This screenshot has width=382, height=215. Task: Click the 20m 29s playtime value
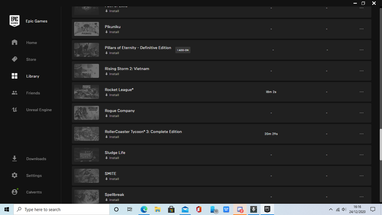[x=271, y=134]
